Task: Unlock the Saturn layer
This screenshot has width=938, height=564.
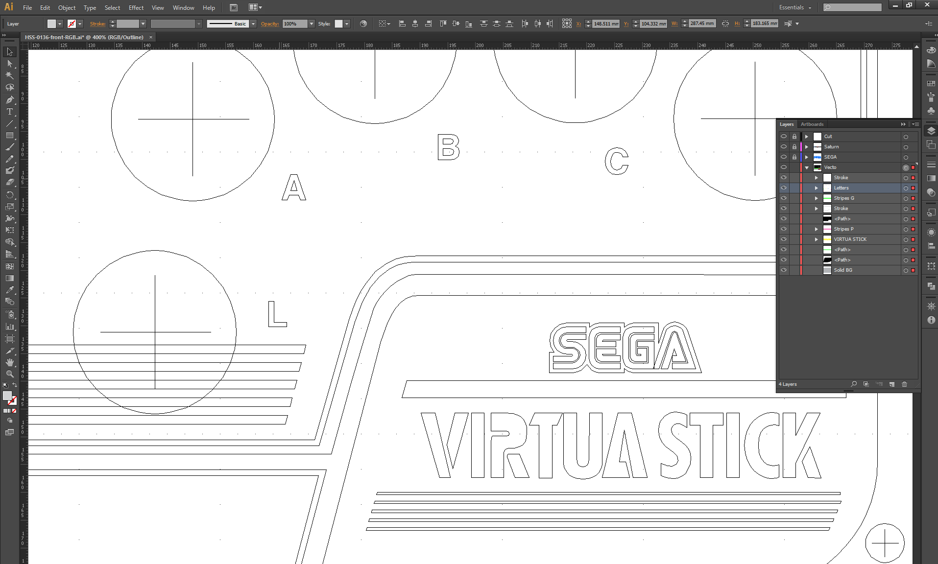Action: click(794, 147)
